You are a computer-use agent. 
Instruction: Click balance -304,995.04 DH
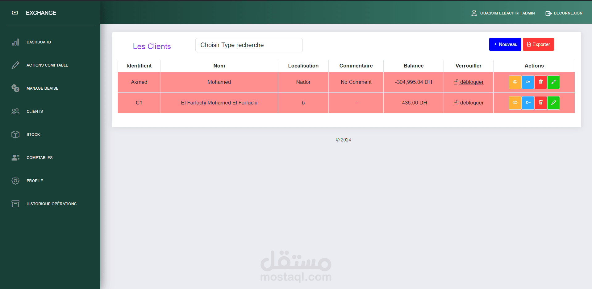pos(413,82)
